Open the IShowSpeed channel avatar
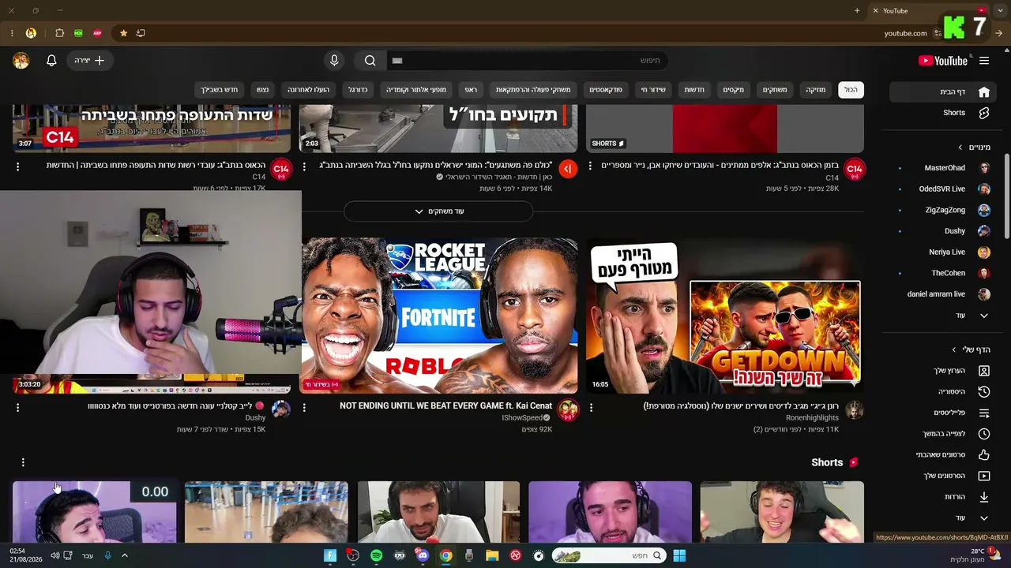The image size is (1011, 568). tap(568, 410)
